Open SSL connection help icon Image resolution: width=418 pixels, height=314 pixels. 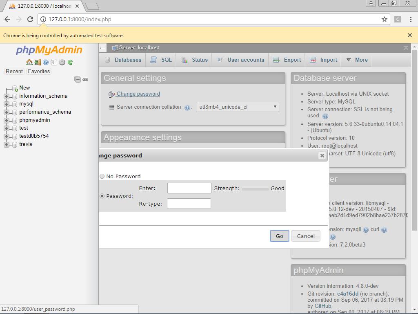tap(325, 116)
